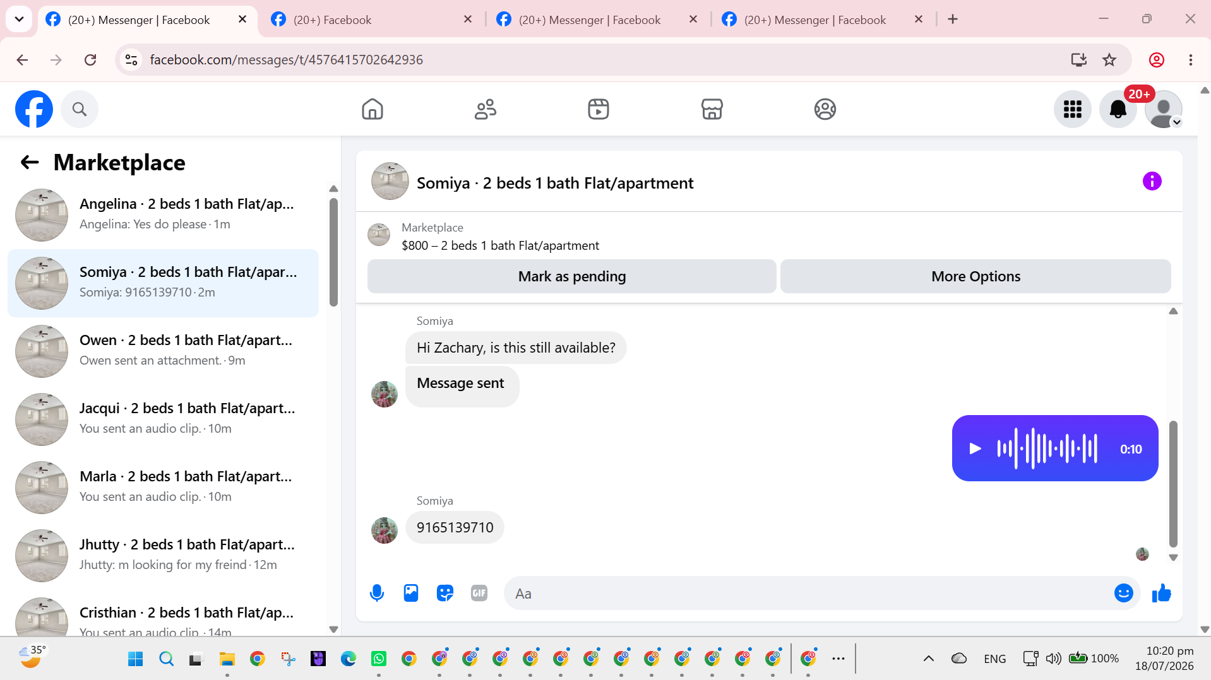The width and height of the screenshot is (1211, 680).
Task: Click the voice message waveform
Action: tap(1047, 448)
